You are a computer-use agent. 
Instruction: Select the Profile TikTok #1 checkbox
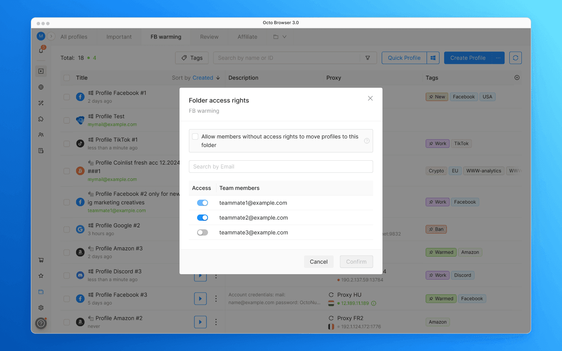point(67,144)
